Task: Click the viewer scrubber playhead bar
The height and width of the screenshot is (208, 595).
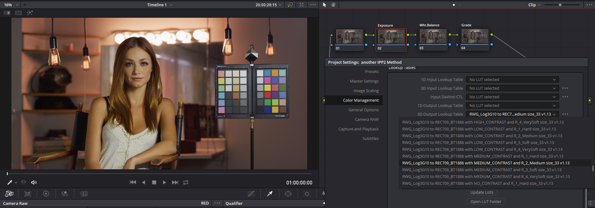Action: pos(7,173)
